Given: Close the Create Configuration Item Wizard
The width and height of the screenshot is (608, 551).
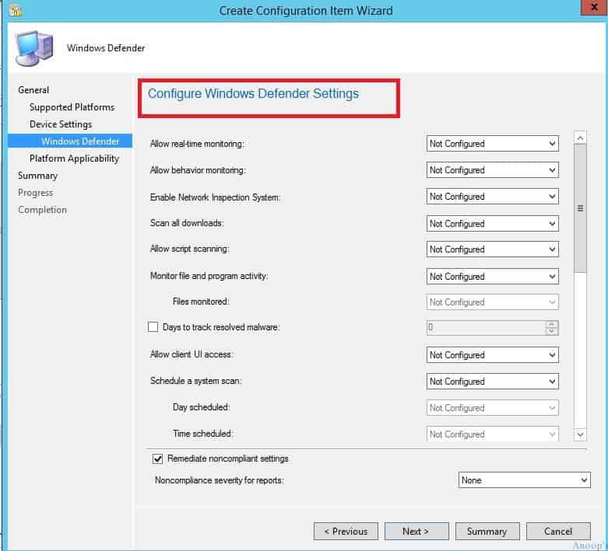Looking at the screenshot, I should 594,7.
